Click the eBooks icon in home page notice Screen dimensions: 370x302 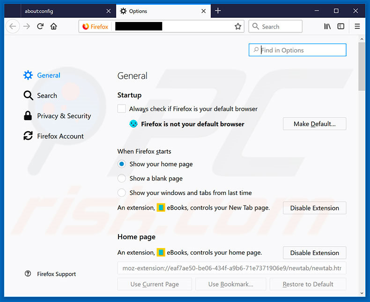(x=161, y=252)
